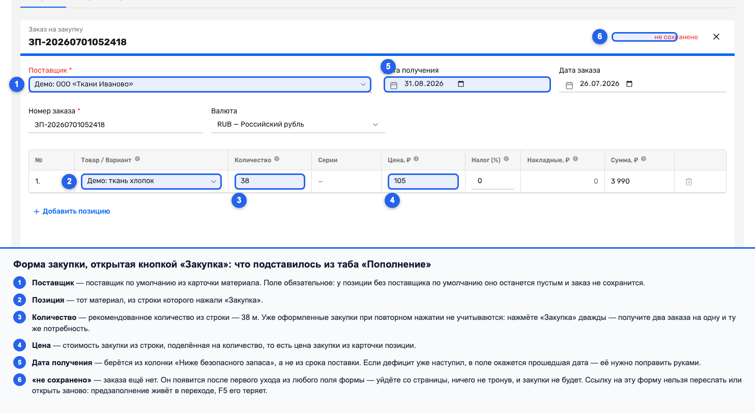Image resolution: width=755 pixels, height=413 pixels.
Task: Click the "не сохранено" status text
Action: pyautogui.click(x=676, y=37)
